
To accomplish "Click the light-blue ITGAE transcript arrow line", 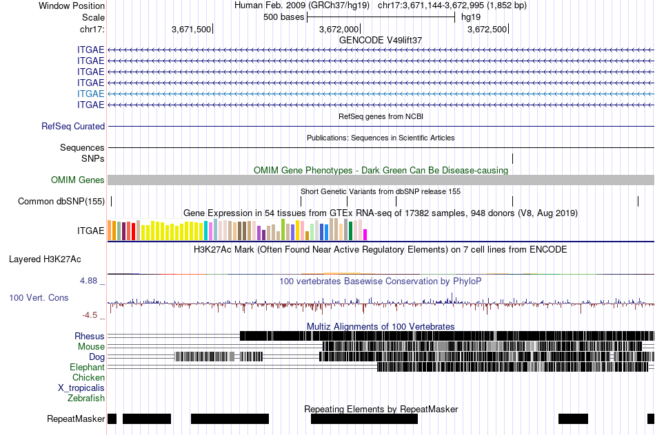I will click(x=381, y=94).
